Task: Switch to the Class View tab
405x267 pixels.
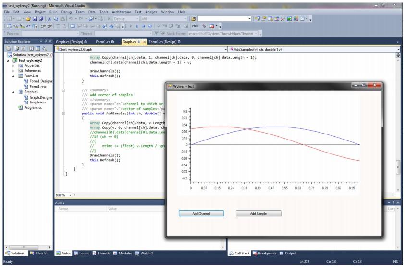Action: [x=40, y=253]
